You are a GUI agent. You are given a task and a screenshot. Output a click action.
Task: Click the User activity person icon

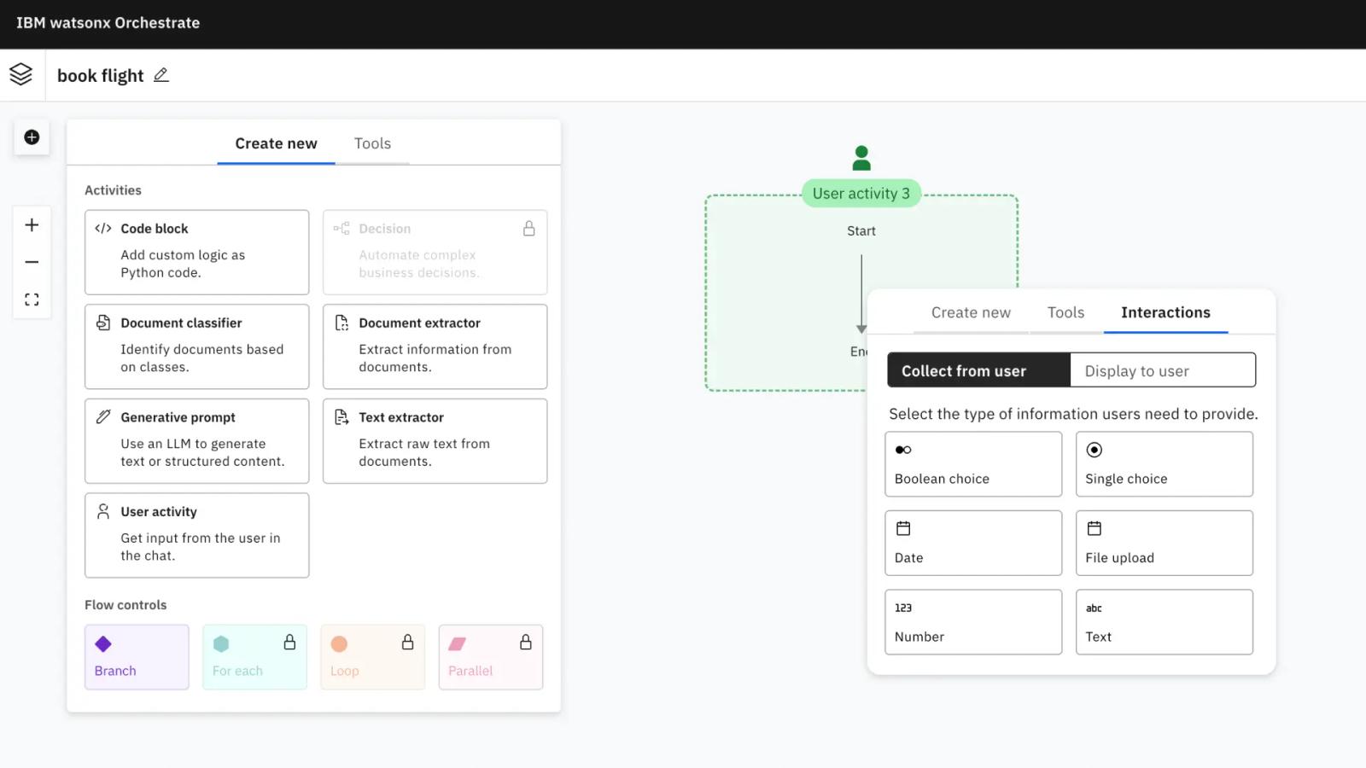pyautogui.click(x=103, y=511)
